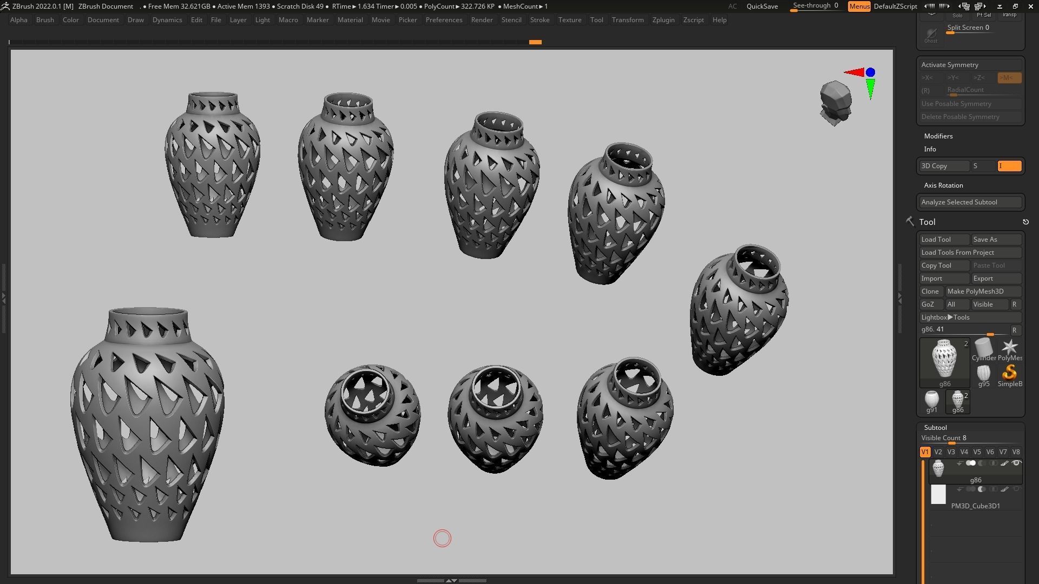1039x584 pixels.
Task: Adjust the Visible Count slider
Action: (x=951, y=443)
